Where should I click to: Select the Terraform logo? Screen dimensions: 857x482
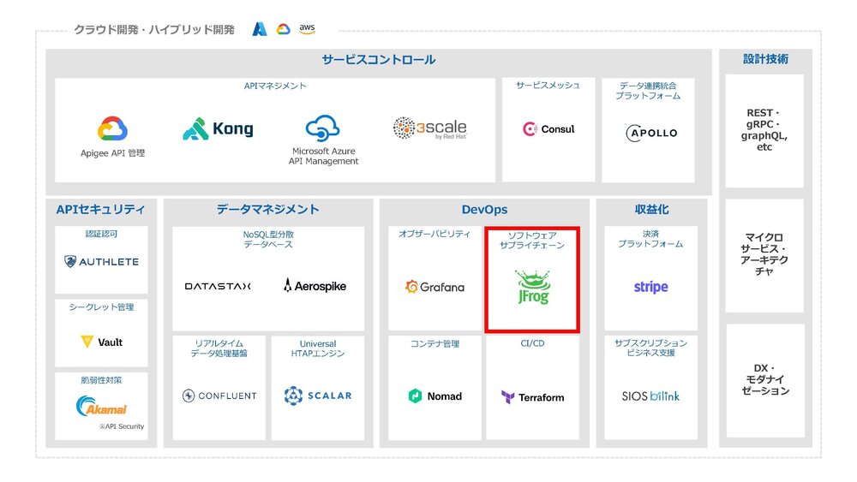tap(533, 397)
